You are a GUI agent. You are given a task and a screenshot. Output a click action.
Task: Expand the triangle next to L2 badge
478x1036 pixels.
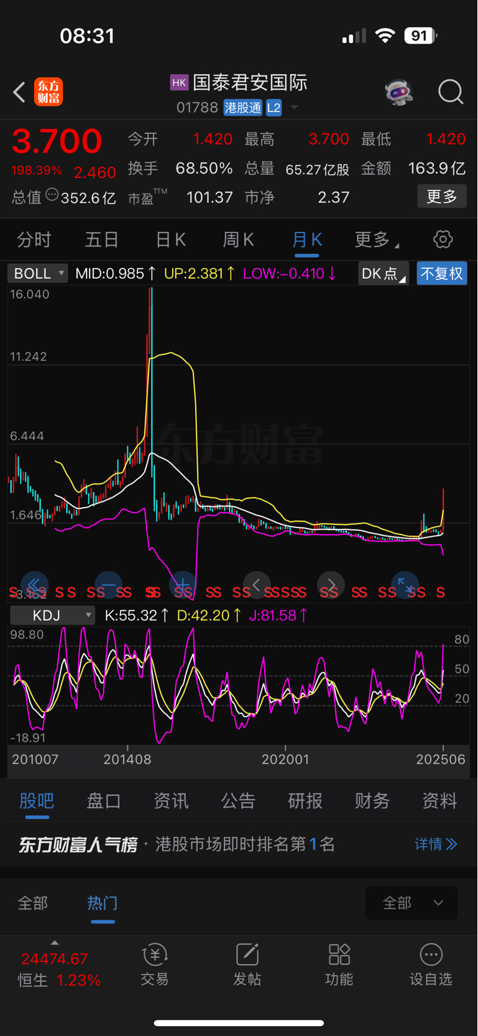click(295, 108)
